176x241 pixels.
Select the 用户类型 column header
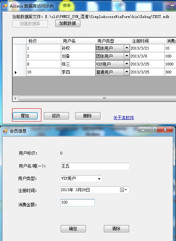point(113,41)
